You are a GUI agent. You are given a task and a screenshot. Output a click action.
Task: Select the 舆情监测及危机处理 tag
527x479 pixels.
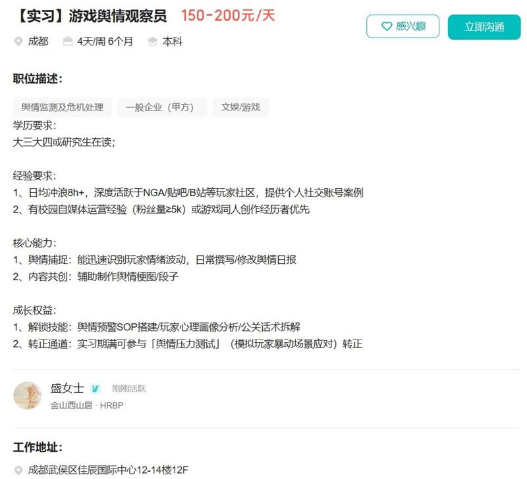click(x=62, y=107)
